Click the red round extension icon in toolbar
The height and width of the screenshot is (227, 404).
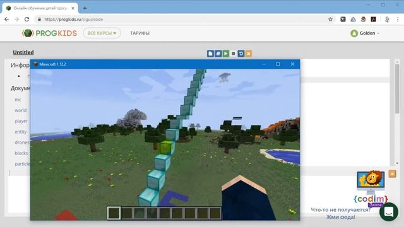point(364,20)
